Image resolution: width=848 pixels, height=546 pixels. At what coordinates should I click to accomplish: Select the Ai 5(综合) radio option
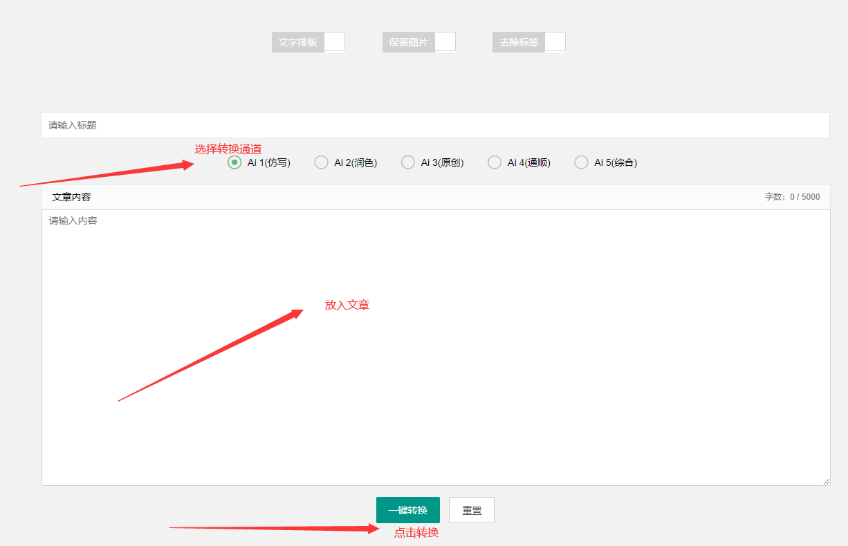coord(606,162)
